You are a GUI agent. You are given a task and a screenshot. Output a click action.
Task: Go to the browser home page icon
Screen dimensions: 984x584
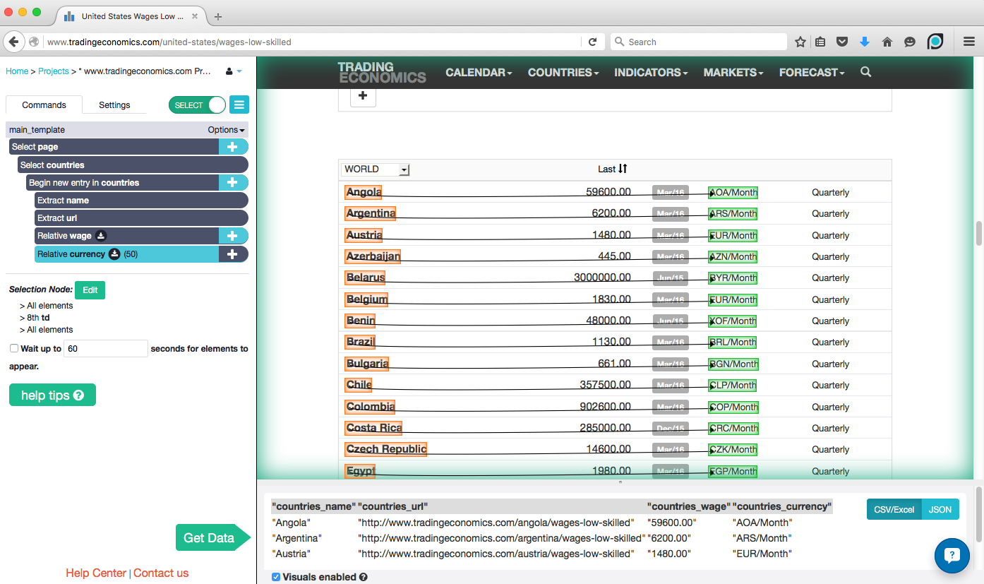point(887,42)
